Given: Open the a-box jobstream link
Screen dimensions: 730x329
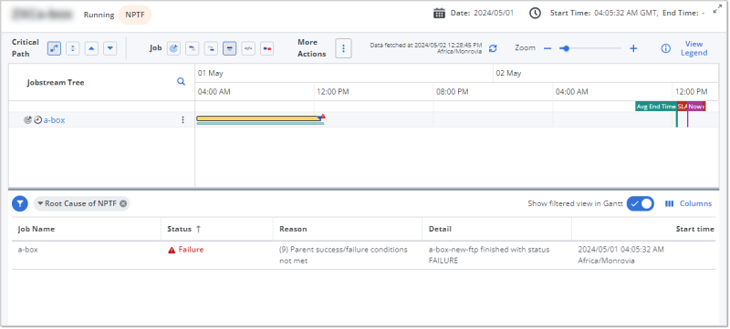Looking at the screenshot, I should point(55,120).
